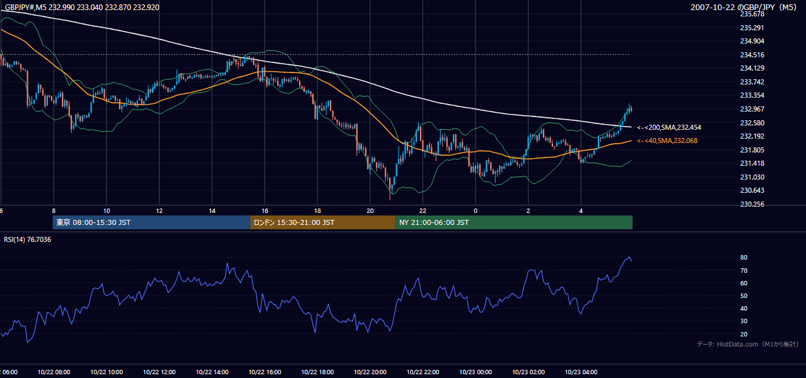Click the hour tick 12 under the price chart
This screenshot has width=806, height=378.
pyautogui.click(x=160, y=210)
